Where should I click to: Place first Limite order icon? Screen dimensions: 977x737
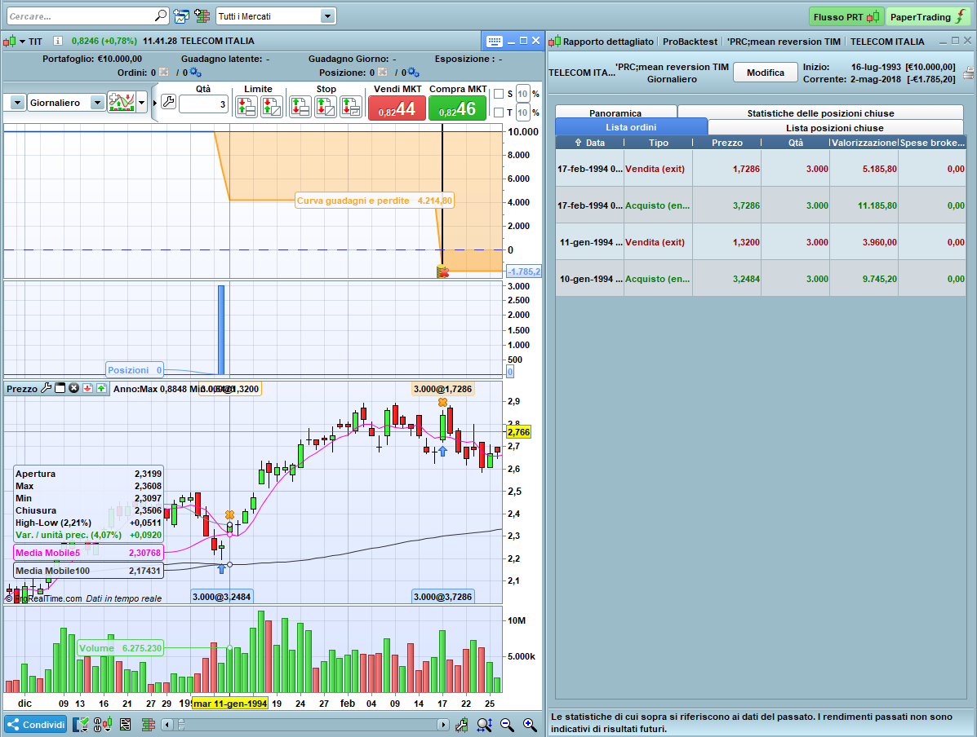[x=246, y=107]
